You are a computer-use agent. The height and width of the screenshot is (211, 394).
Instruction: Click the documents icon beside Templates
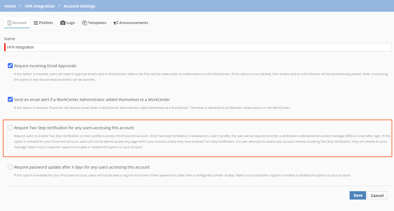[x=84, y=23]
